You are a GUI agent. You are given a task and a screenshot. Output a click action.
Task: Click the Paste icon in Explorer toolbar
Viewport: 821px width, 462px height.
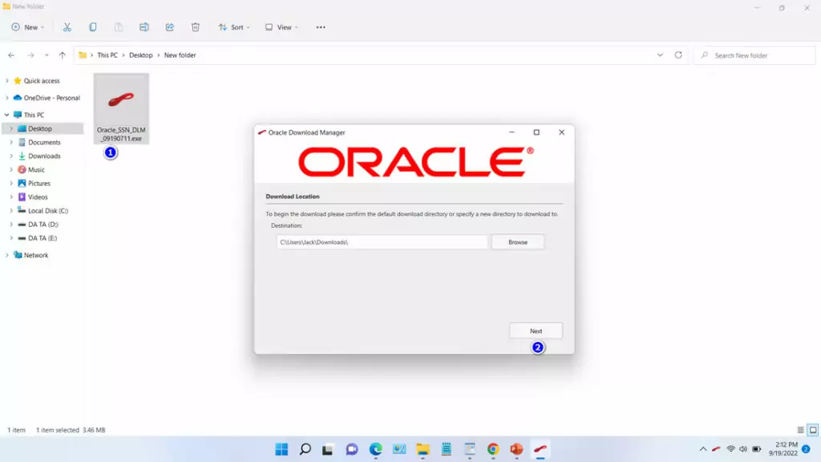pos(119,27)
